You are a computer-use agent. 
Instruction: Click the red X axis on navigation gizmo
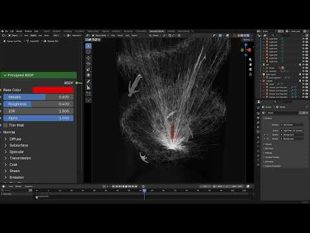click(x=249, y=50)
